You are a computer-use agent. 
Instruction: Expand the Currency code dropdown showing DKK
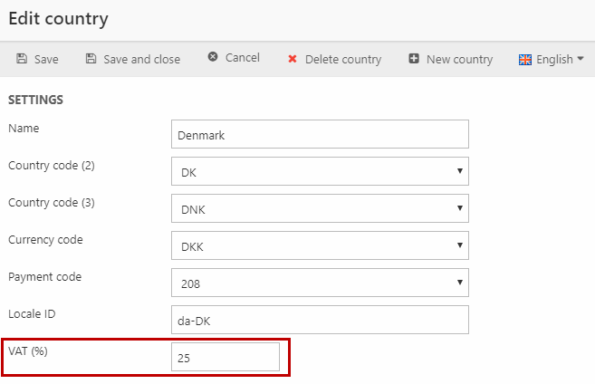coord(319,245)
